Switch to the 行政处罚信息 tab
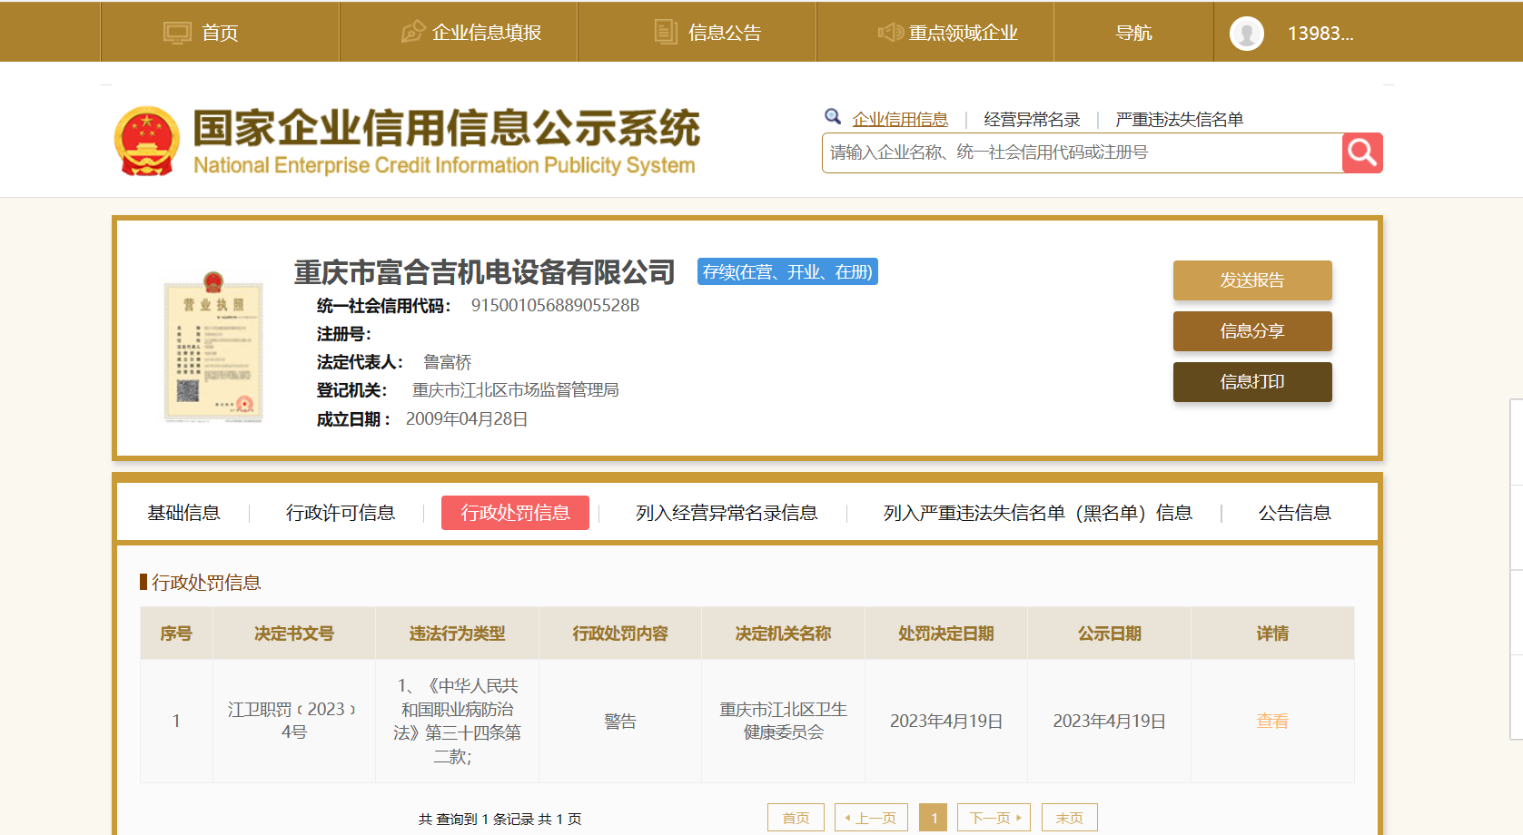The height and width of the screenshot is (835, 1523). [515, 513]
